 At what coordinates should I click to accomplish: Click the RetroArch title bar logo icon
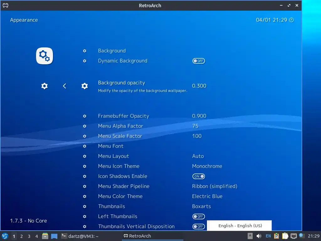(x=6, y=5)
